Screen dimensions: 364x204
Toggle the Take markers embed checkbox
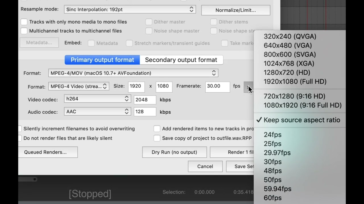[225, 43]
